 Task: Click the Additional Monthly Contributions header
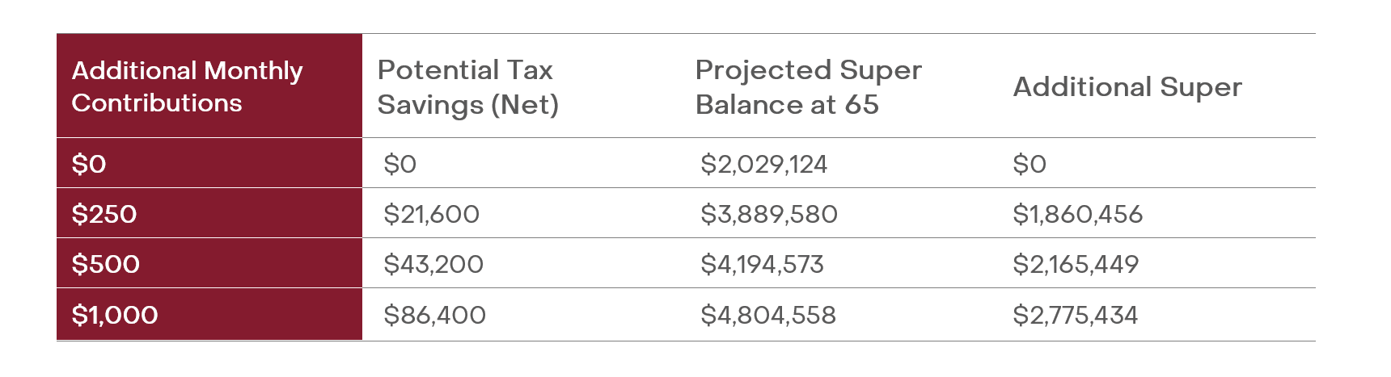188,86
